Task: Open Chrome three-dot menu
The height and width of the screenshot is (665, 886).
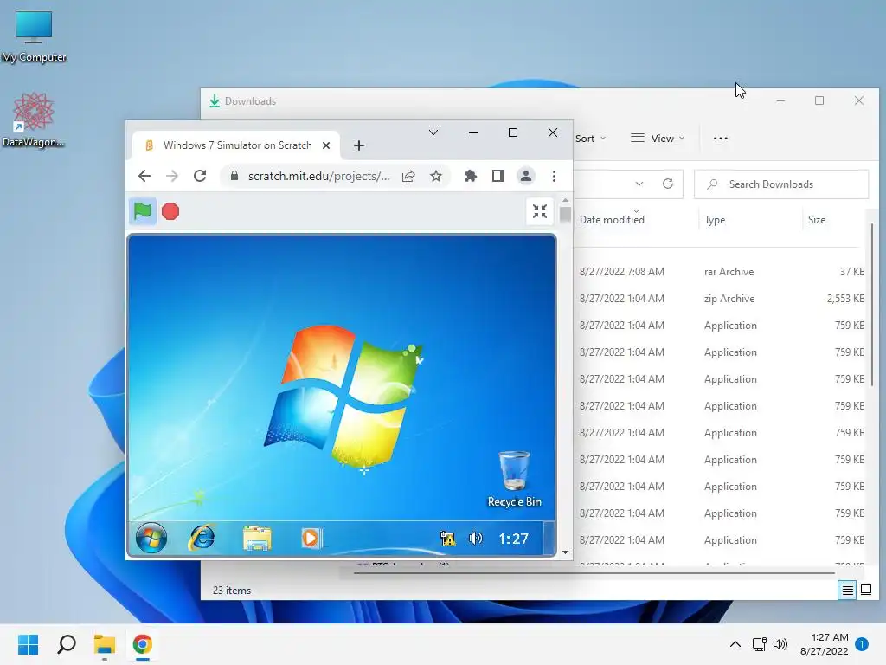Action: pos(554,177)
